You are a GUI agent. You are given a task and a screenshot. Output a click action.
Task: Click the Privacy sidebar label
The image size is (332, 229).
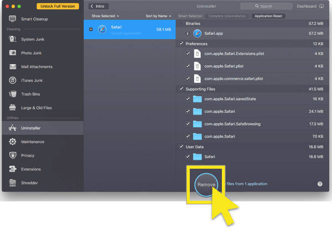click(x=28, y=155)
